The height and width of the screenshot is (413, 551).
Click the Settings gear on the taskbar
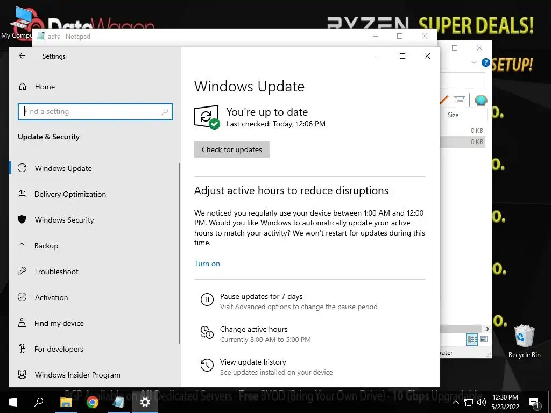coord(145,402)
